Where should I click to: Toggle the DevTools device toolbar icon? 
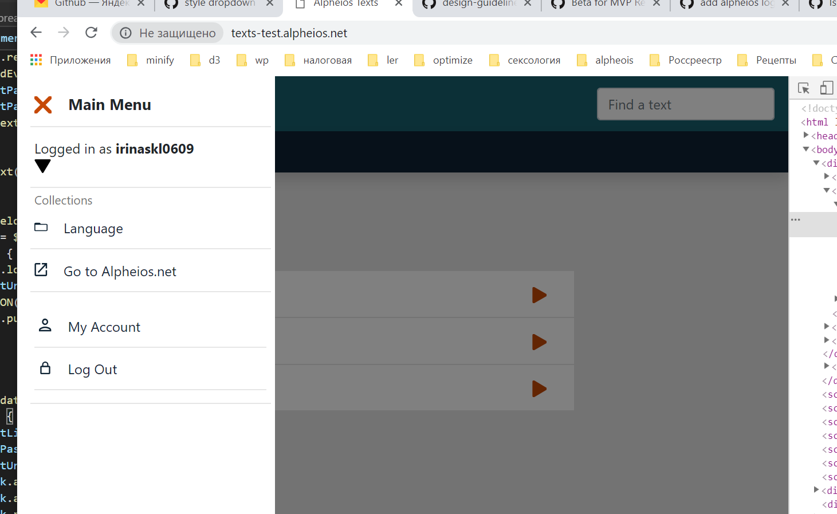(826, 88)
